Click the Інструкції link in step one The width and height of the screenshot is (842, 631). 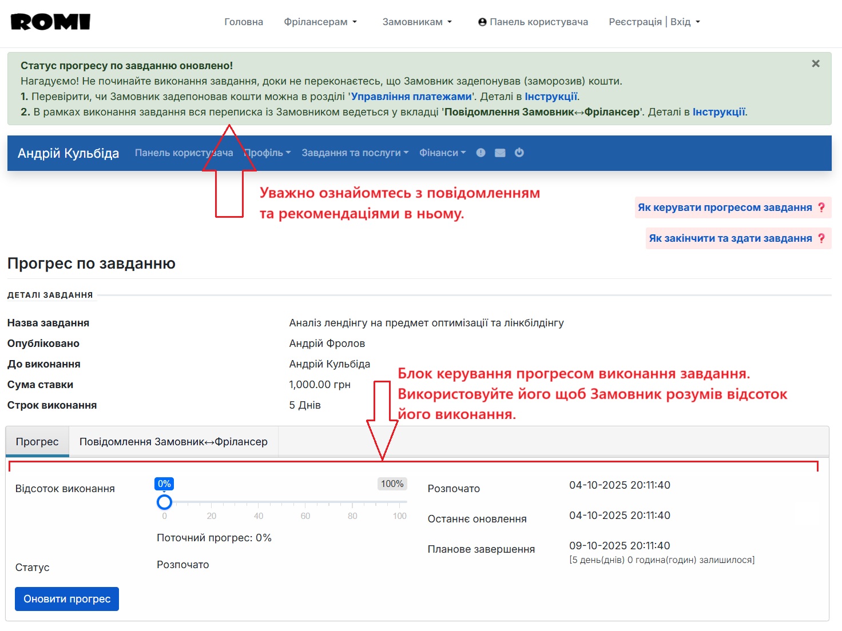click(x=551, y=96)
